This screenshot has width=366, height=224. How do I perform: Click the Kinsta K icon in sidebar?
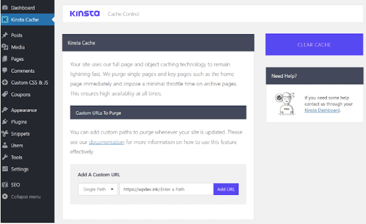coord(5,20)
